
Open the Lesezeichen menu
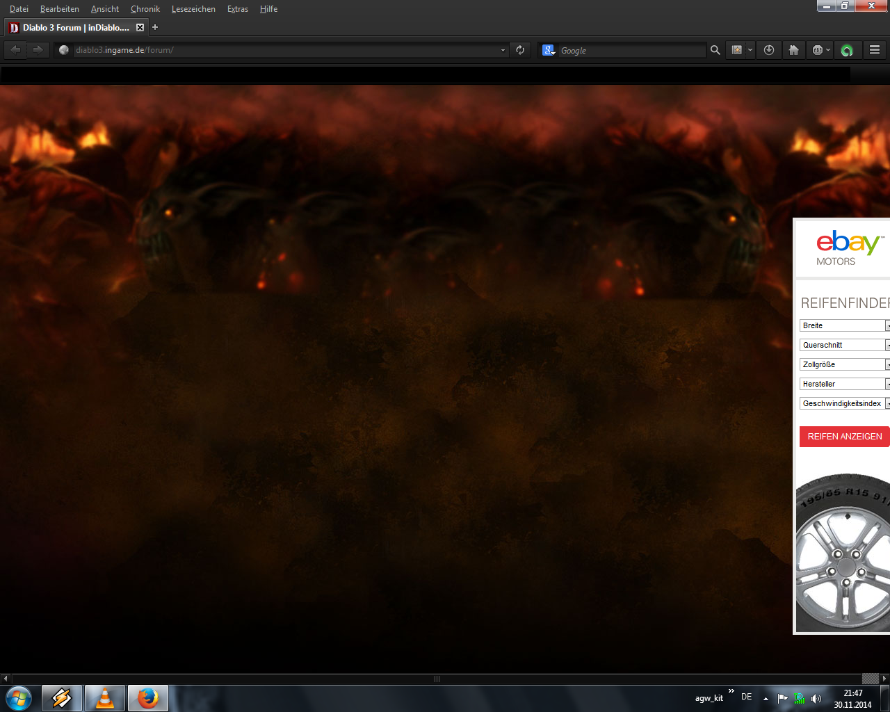click(193, 9)
